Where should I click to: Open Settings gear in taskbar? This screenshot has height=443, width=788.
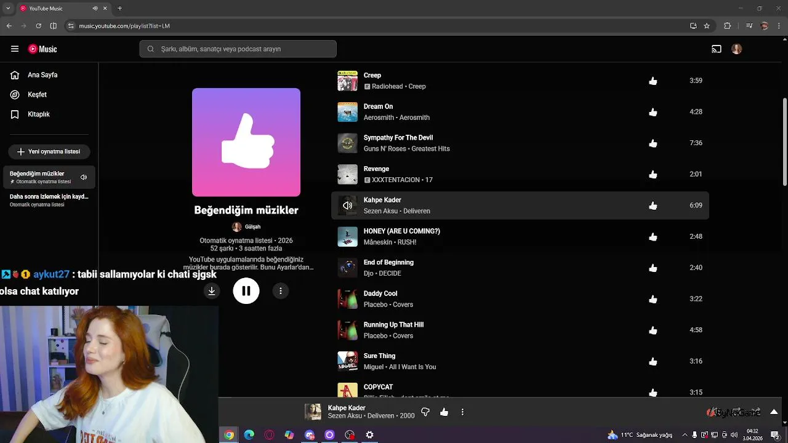click(369, 435)
